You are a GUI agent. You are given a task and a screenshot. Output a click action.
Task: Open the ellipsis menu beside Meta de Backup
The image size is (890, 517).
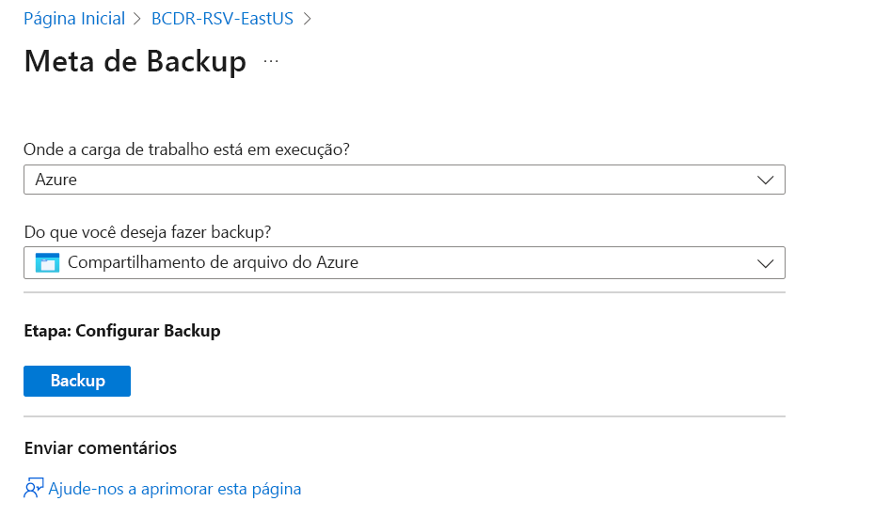coord(271,61)
